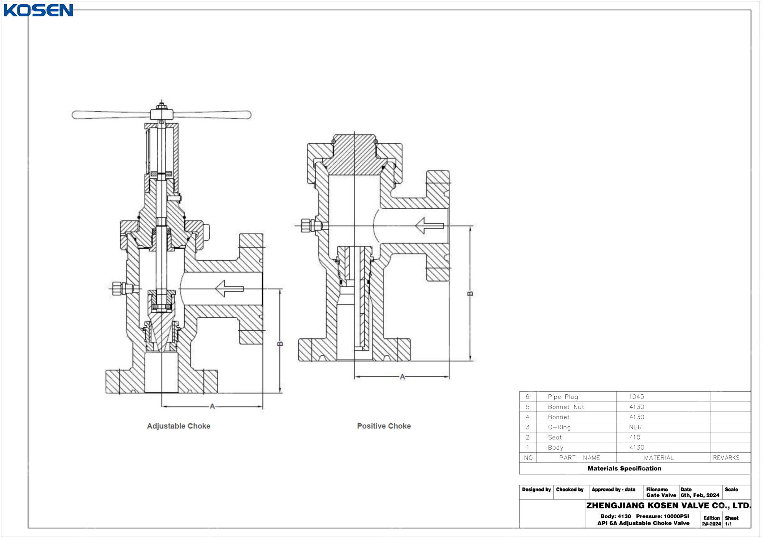The width and height of the screenshot is (763, 538).
Task: Click the 'Scale' field
Action: click(x=737, y=492)
